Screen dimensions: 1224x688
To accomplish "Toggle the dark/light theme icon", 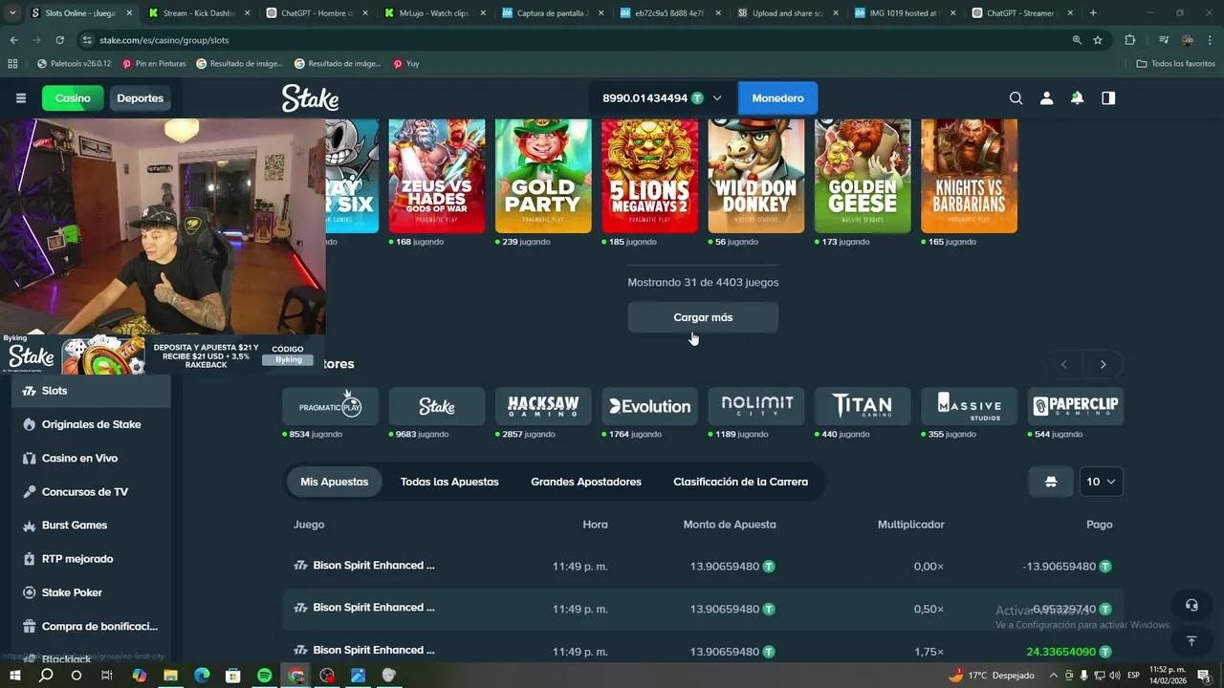I will tap(1107, 97).
